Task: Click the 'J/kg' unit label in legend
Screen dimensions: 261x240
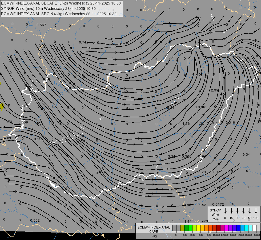Action: pos(154,236)
